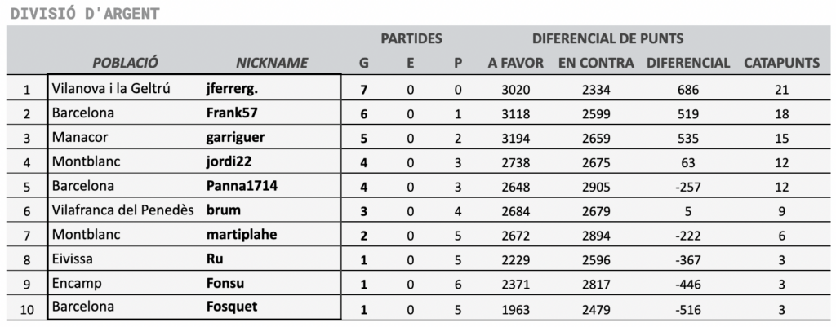Click the nickname Panna1714
Viewport: 836px width, 327px height.
click(x=242, y=186)
